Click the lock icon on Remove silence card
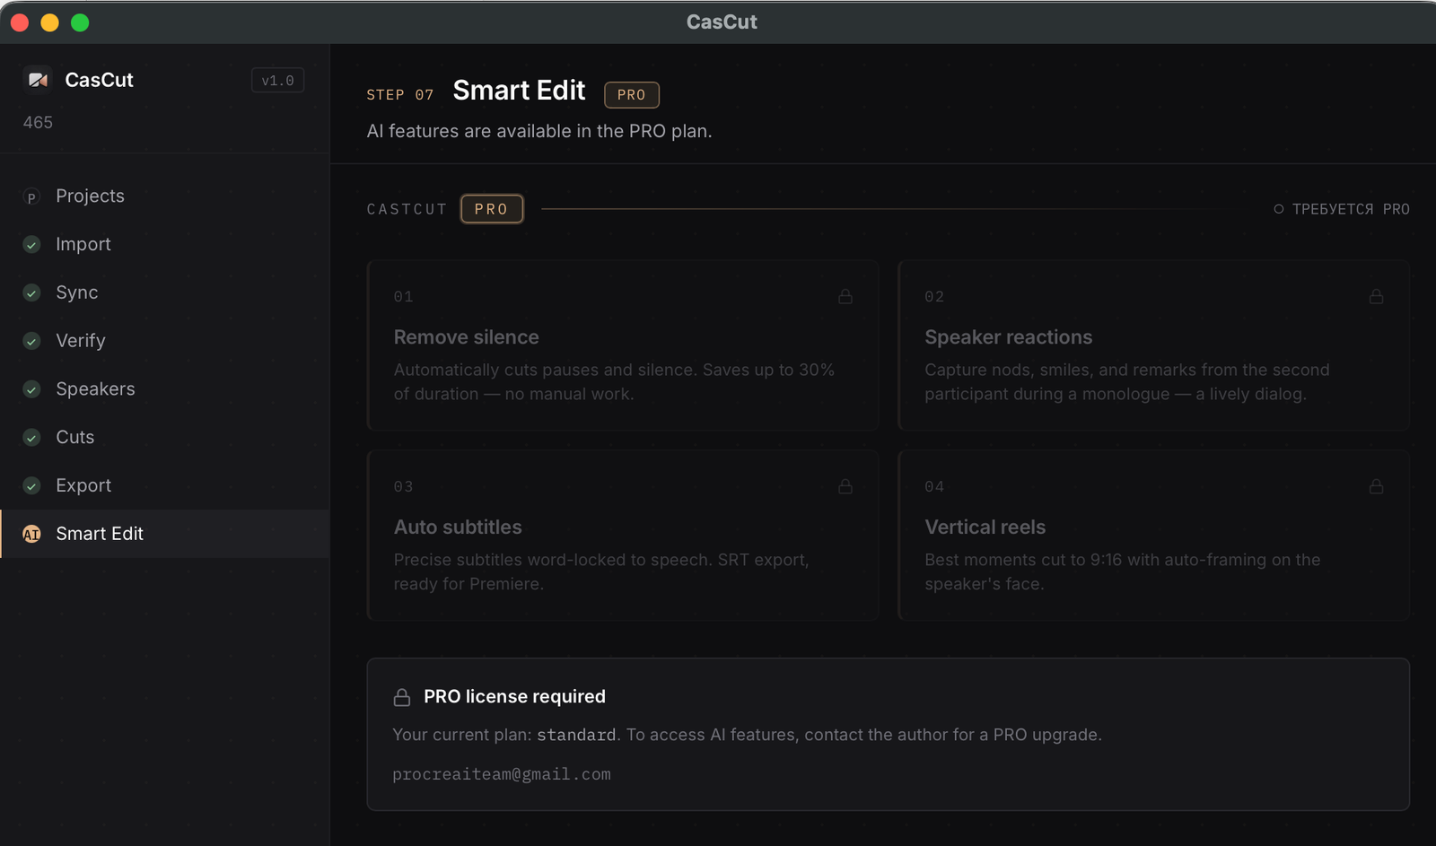Viewport: 1436px width, 846px height. (845, 296)
